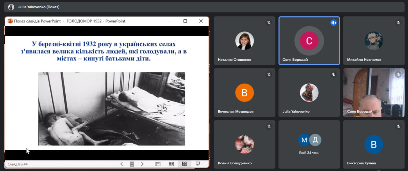Click muted mic icon on Вячеслав Медведев tile
408x171 pixels.
coord(269,74)
